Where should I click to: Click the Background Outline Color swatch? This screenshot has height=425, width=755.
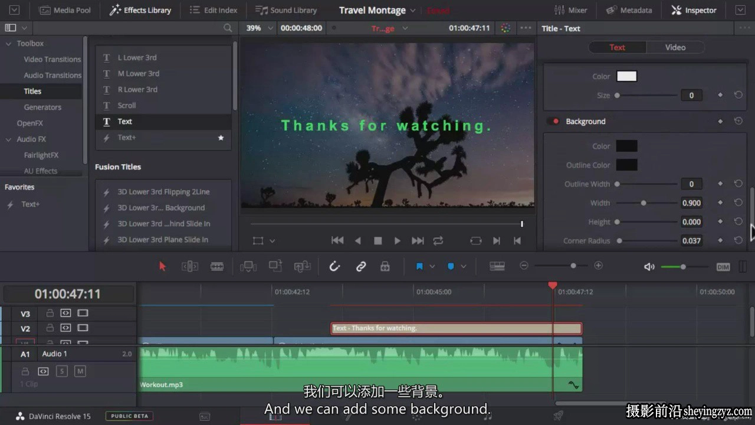click(x=626, y=165)
